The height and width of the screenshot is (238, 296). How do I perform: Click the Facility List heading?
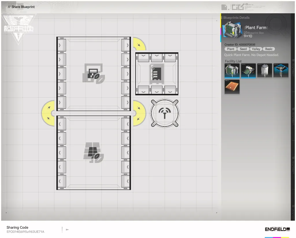point(233,61)
